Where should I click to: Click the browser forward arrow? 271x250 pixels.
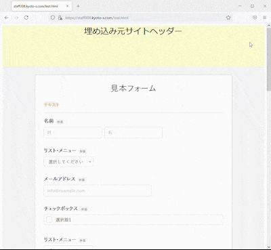click(16, 18)
